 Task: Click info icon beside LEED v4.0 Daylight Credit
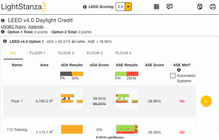pyautogui.click(x=3, y=20)
